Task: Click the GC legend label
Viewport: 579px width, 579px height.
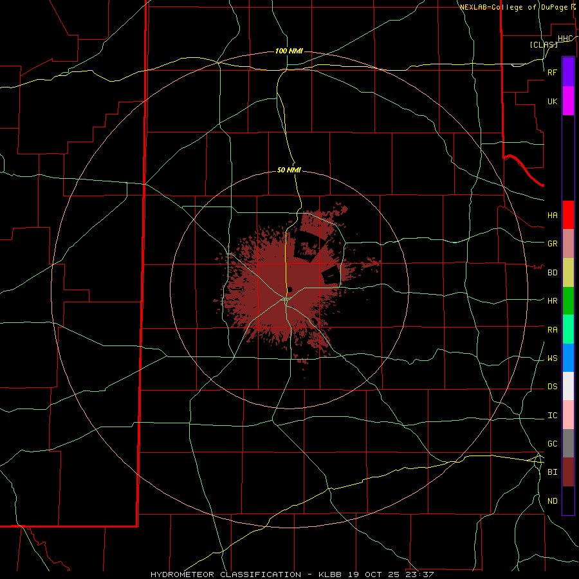Action: coord(553,444)
